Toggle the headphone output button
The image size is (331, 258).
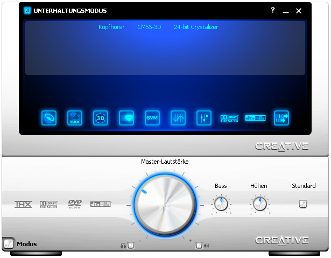tap(131, 246)
